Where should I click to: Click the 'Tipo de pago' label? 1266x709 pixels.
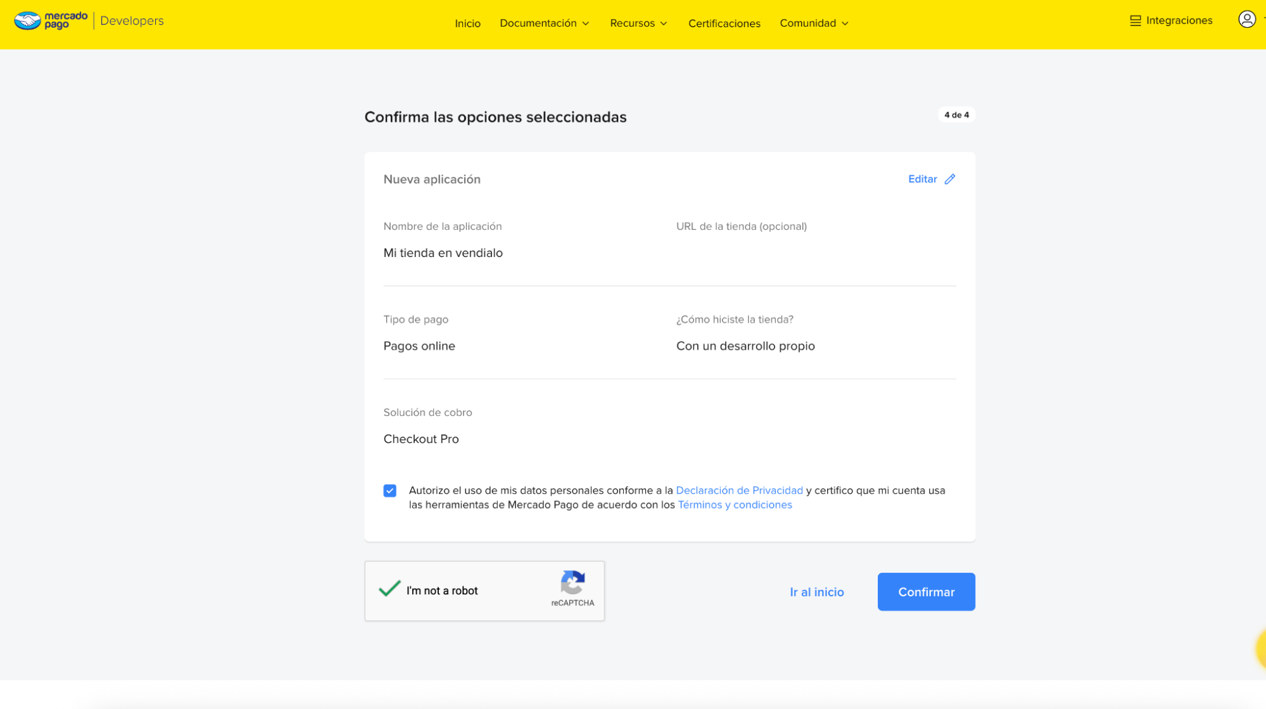(415, 319)
